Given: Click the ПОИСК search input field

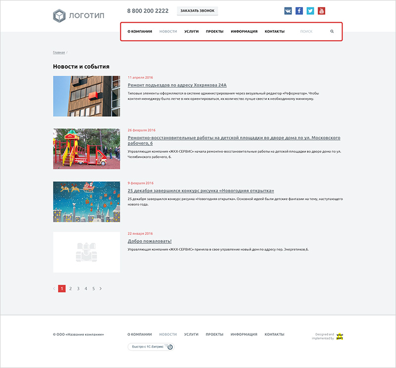Looking at the screenshot, I should [309, 32].
